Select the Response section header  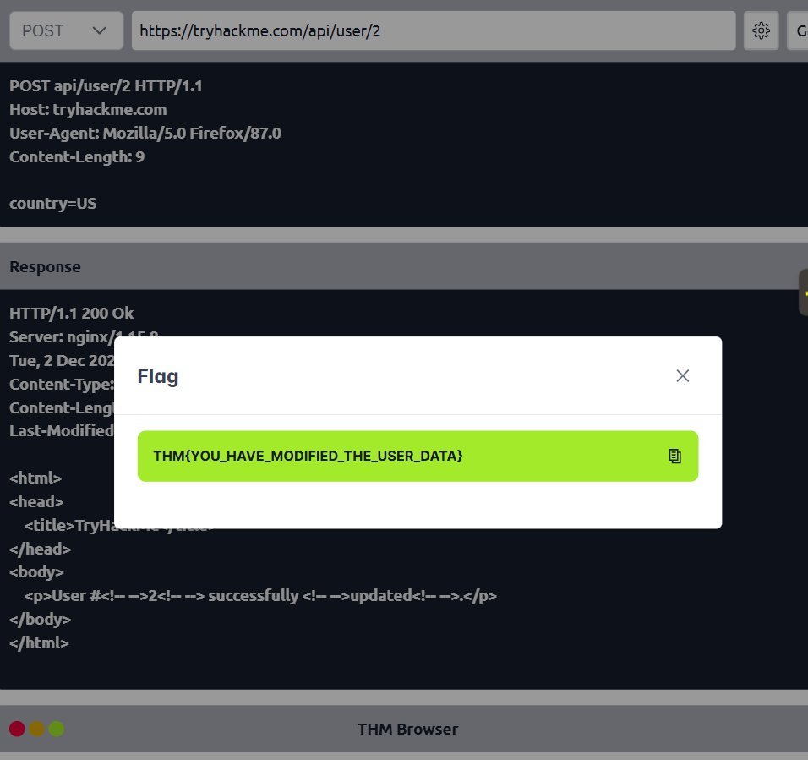(x=45, y=266)
